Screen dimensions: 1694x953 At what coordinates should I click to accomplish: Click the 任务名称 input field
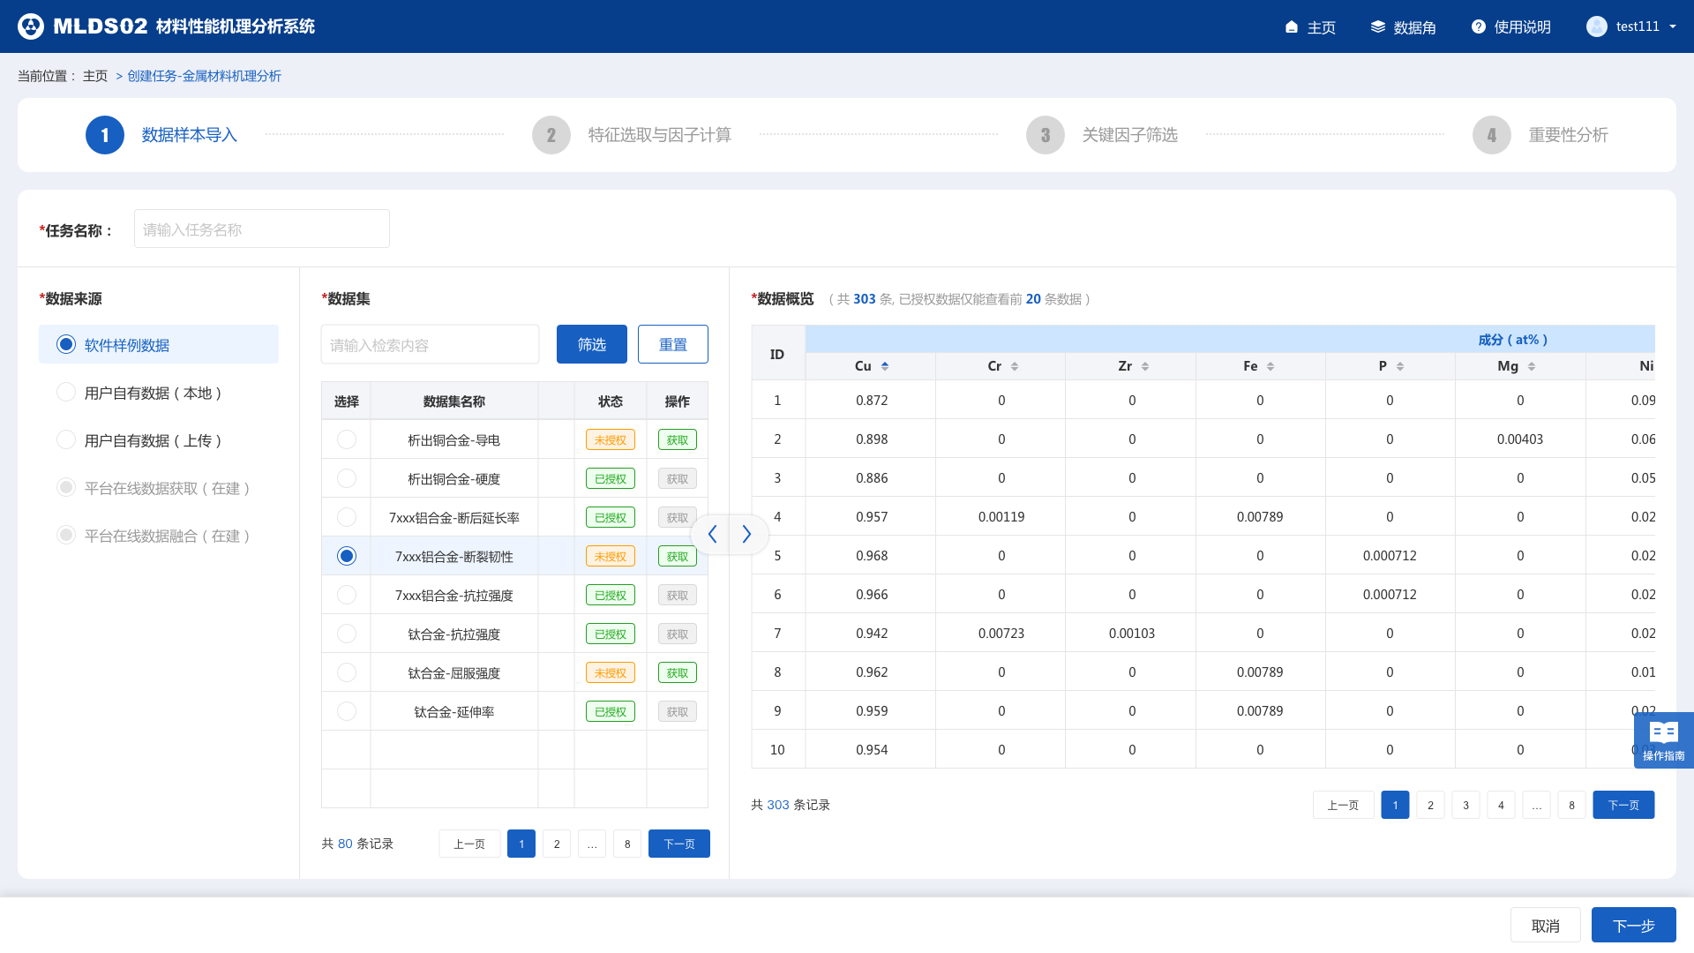(261, 229)
